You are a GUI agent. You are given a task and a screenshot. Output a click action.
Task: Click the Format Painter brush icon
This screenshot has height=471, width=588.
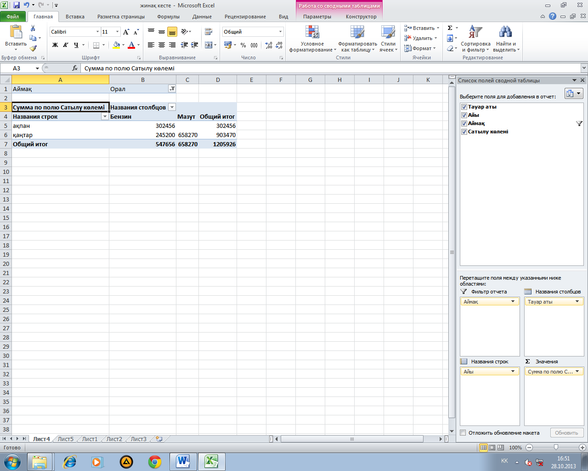coord(33,48)
